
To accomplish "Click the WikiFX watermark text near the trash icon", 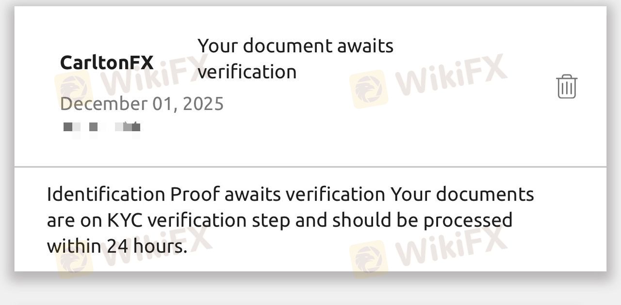I will click(451, 76).
